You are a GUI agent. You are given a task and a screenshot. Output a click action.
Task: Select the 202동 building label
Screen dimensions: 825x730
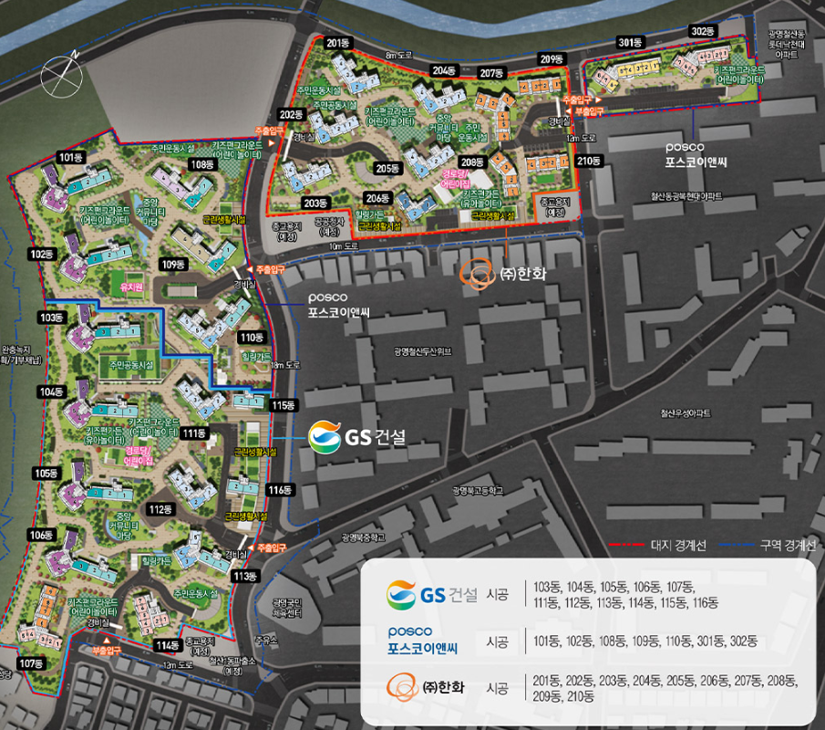click(x=292, y=114)
